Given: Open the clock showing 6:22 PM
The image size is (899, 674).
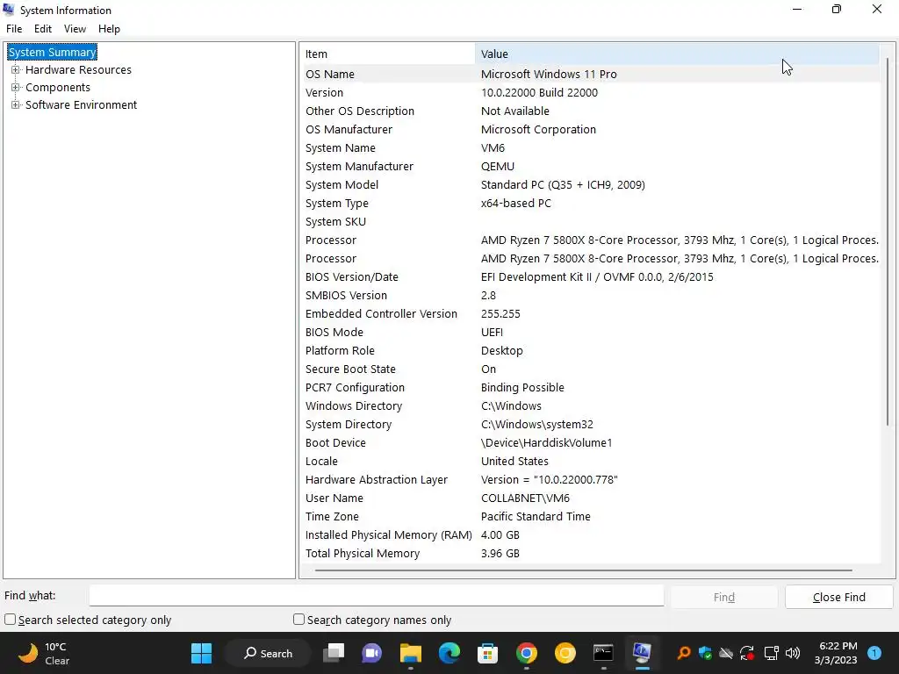Looking at the screenshot, I should (x=836, y=653).
